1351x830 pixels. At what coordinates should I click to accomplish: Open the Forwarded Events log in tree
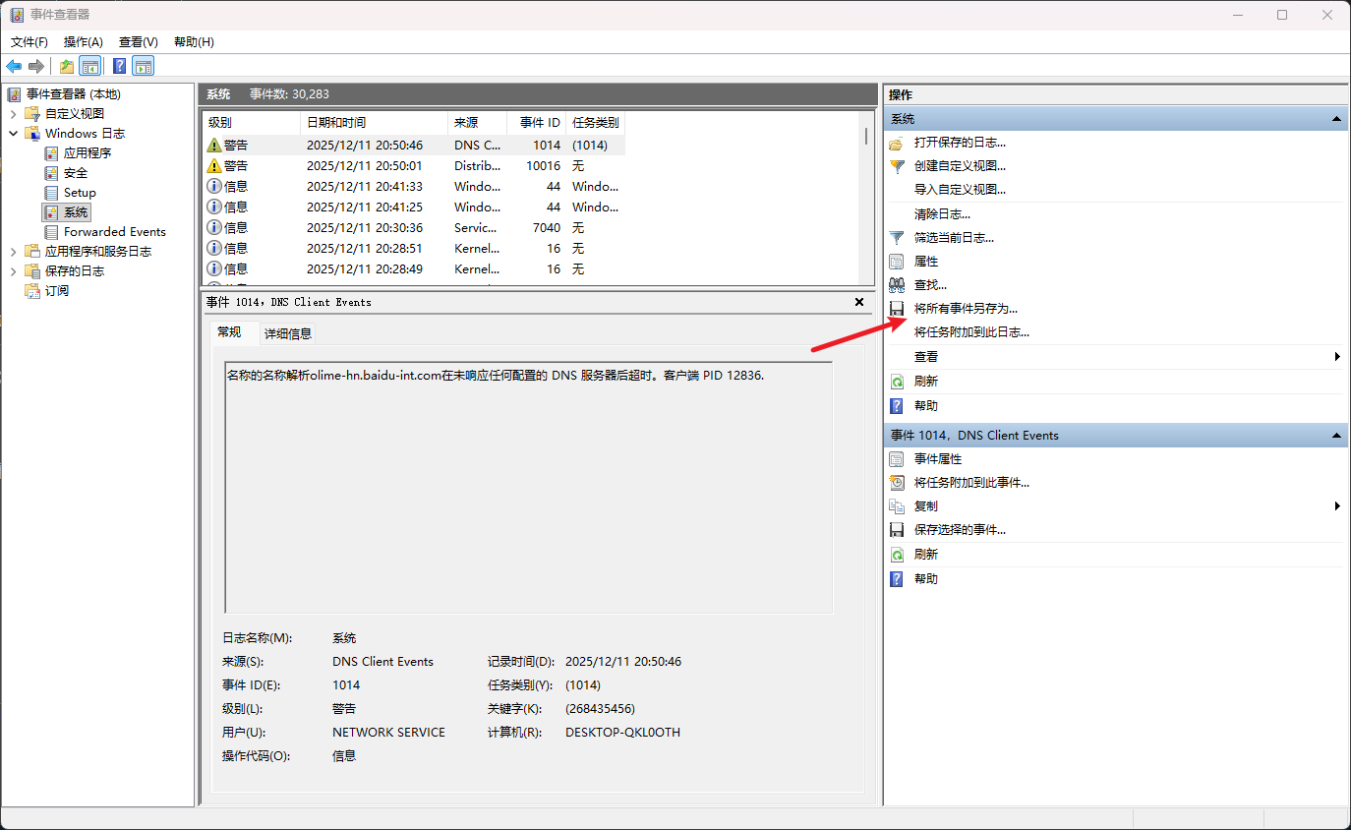[x=105, y=231]
